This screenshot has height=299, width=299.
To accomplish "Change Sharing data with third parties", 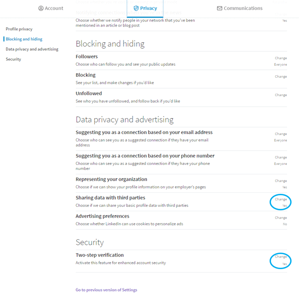I will [x=281, y=199].
